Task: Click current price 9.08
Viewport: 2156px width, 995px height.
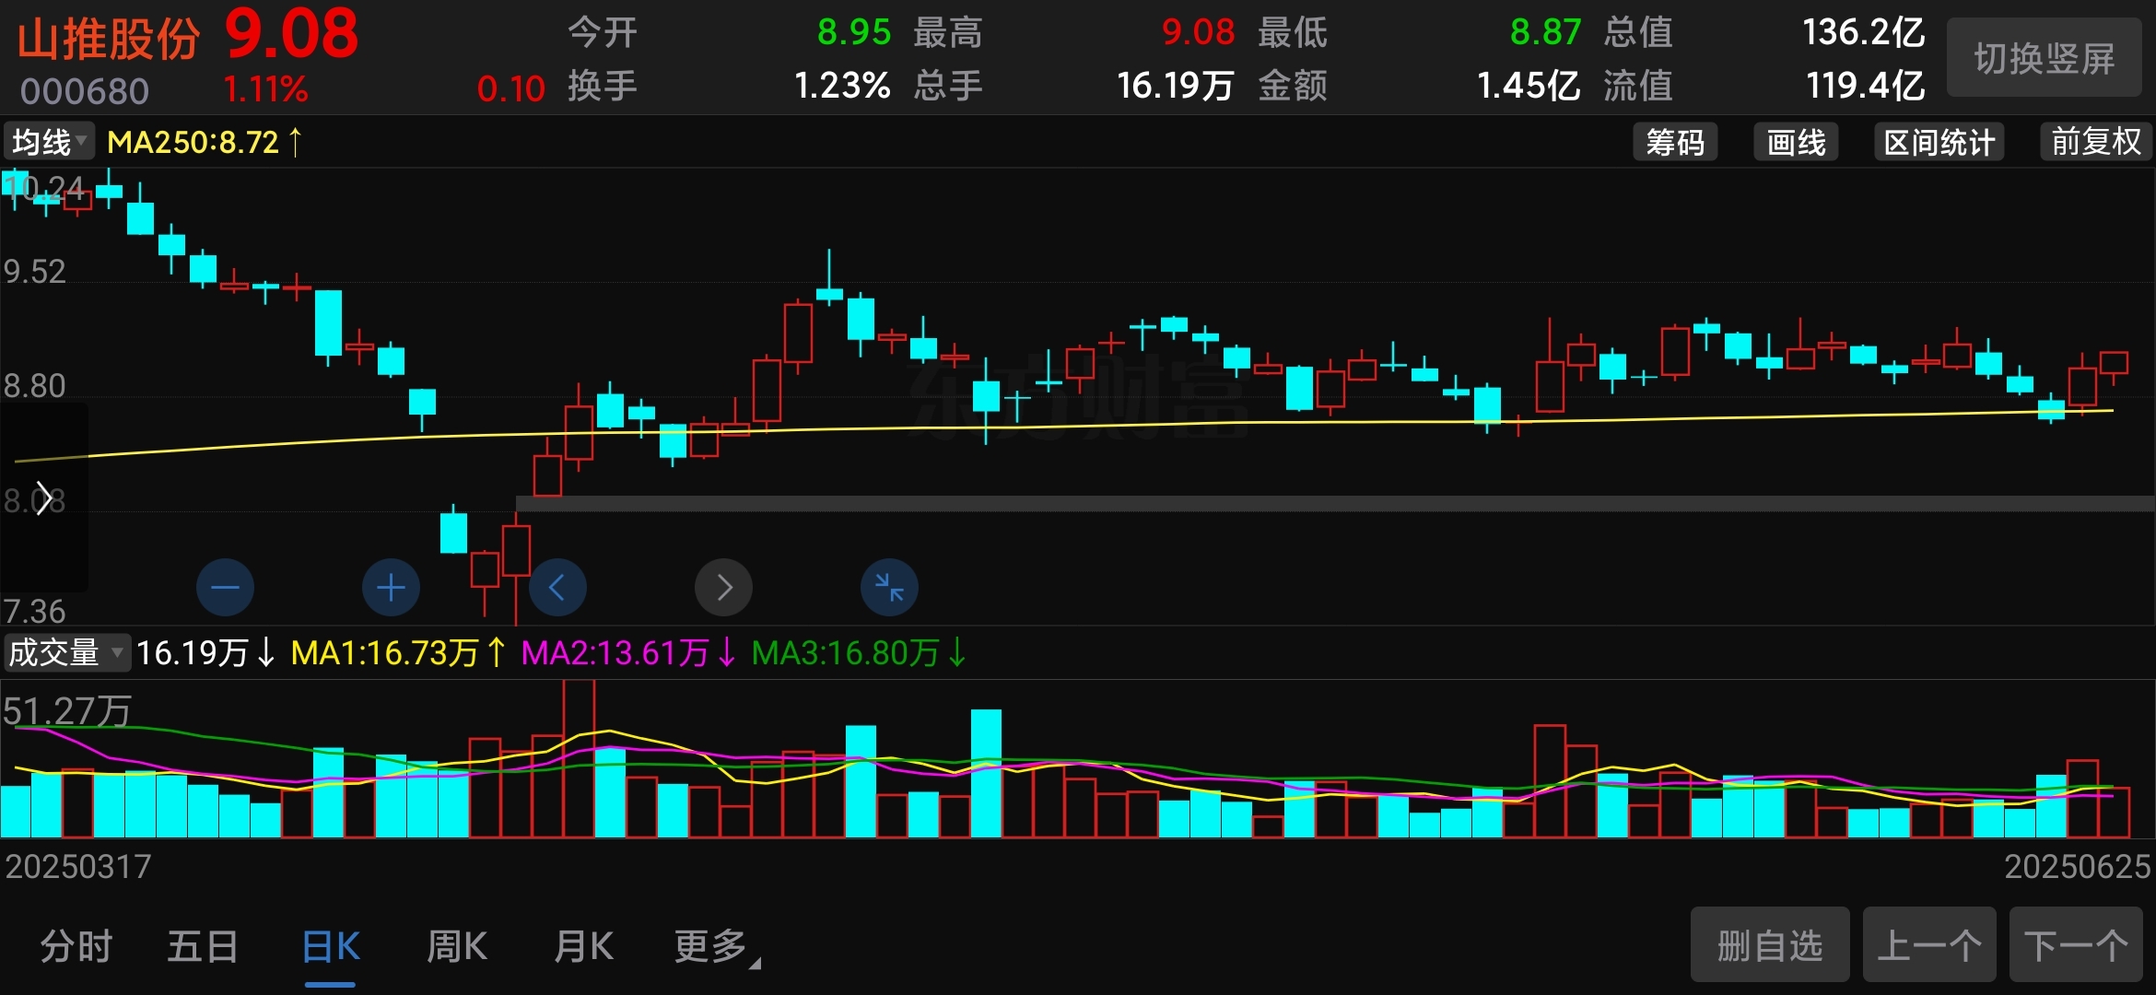Action: pyautogui.click(x=291, y=34)
